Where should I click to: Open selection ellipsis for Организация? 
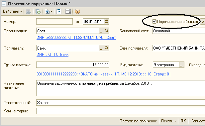tap(102, 31)
